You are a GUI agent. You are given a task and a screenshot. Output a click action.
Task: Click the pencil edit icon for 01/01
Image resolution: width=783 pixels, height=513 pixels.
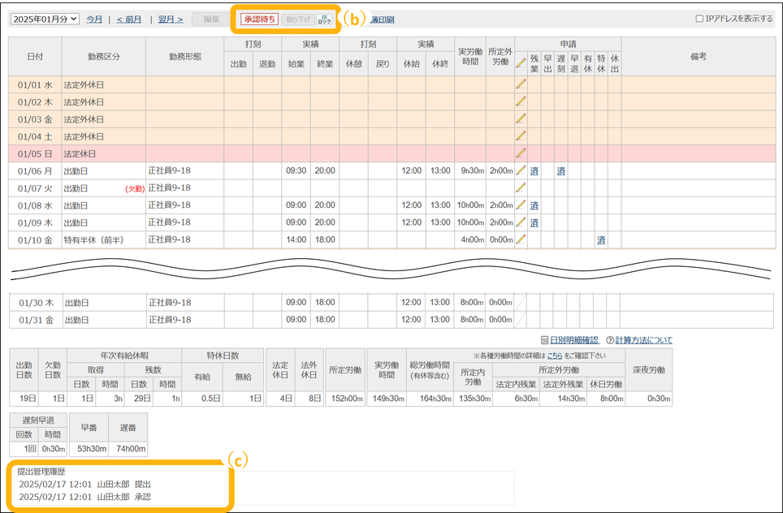click(521, 84)
